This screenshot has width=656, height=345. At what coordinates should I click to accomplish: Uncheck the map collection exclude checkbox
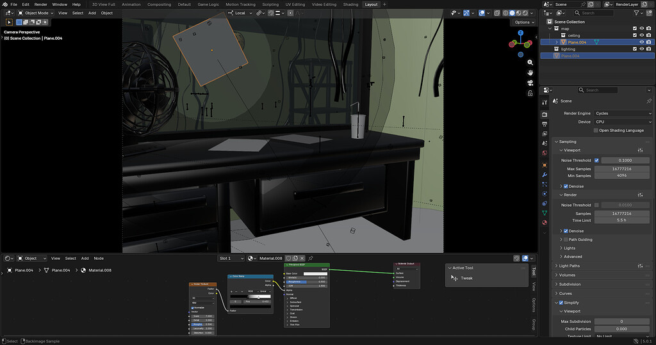(635, 28)
